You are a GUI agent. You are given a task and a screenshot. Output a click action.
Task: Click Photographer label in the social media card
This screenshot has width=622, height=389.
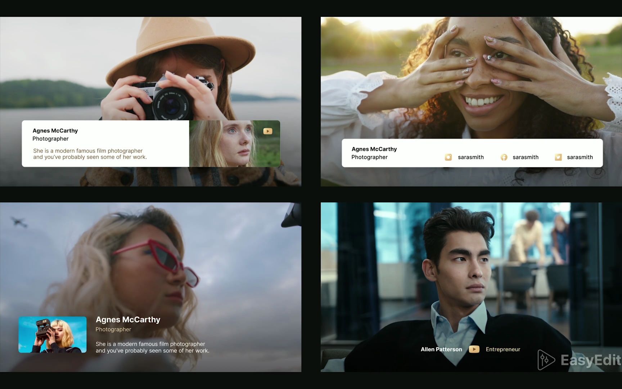coord(369,157)
